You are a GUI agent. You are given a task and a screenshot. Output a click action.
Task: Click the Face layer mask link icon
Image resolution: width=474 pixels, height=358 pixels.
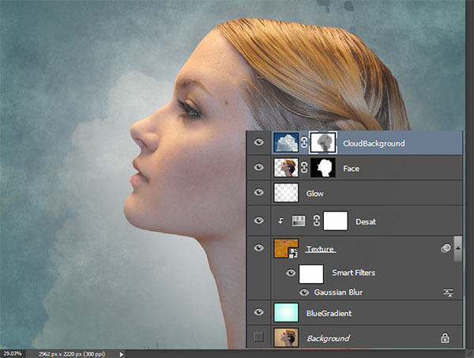(x=303, y=168)
